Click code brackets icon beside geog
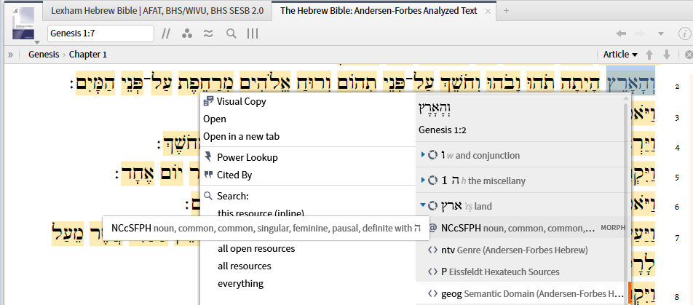Viewport: 693px width, 305px height. (x=432, y=293)
